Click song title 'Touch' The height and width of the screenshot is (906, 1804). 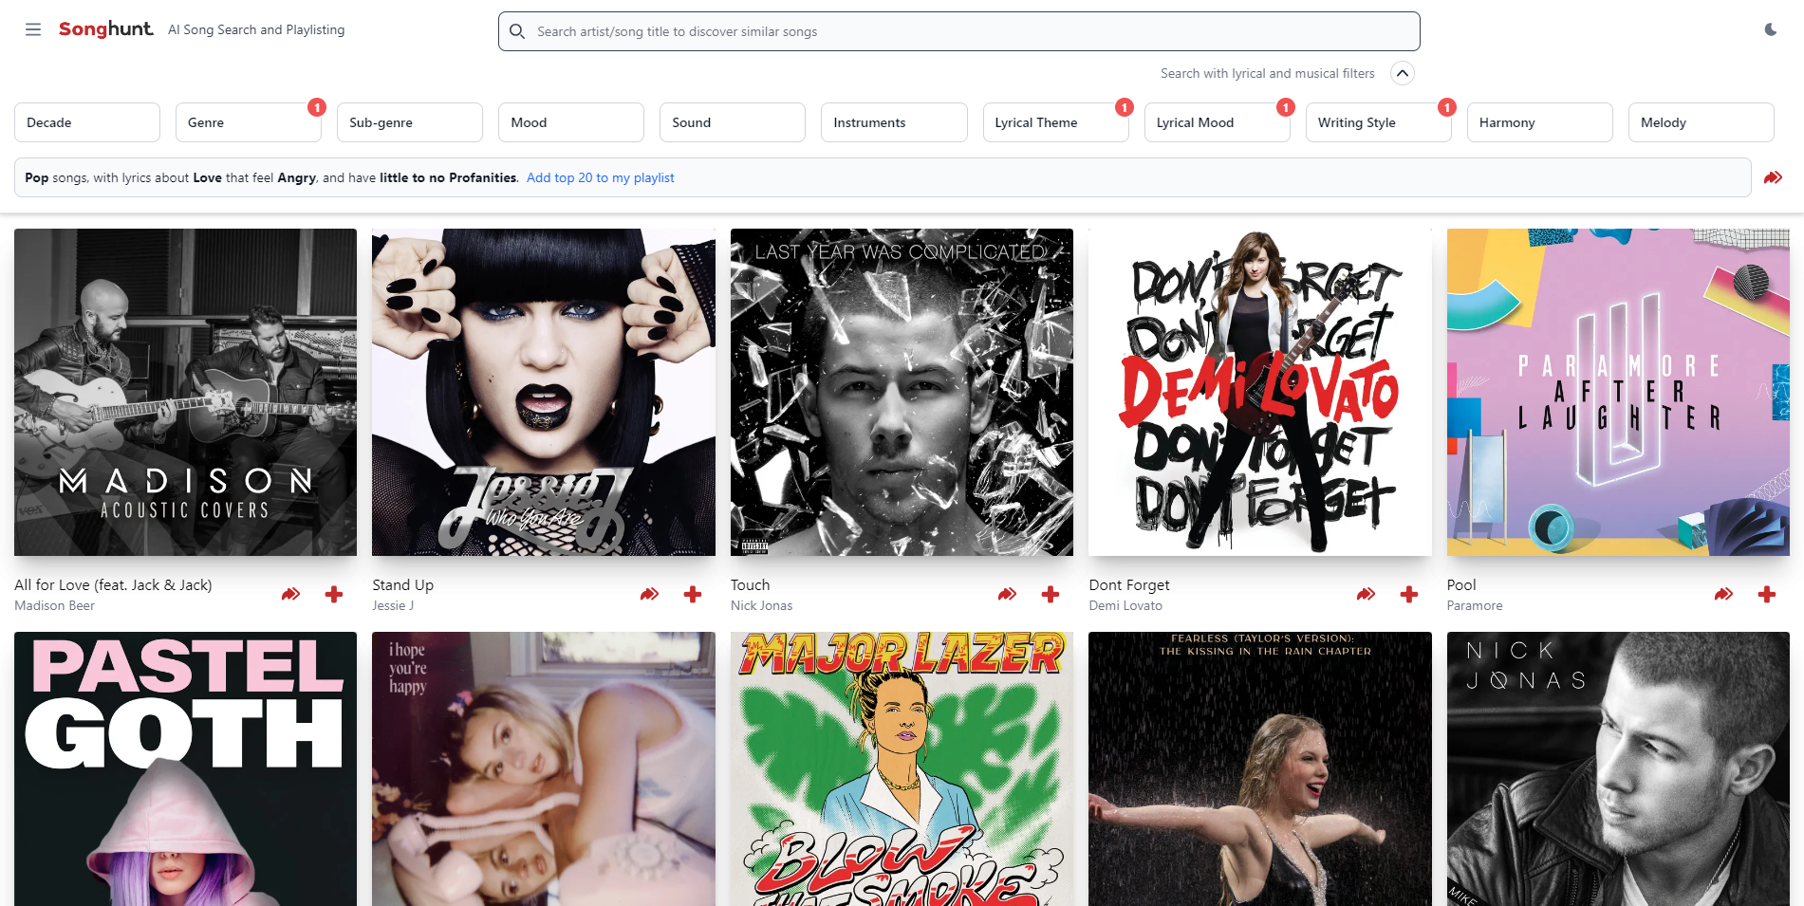[750, 585]
